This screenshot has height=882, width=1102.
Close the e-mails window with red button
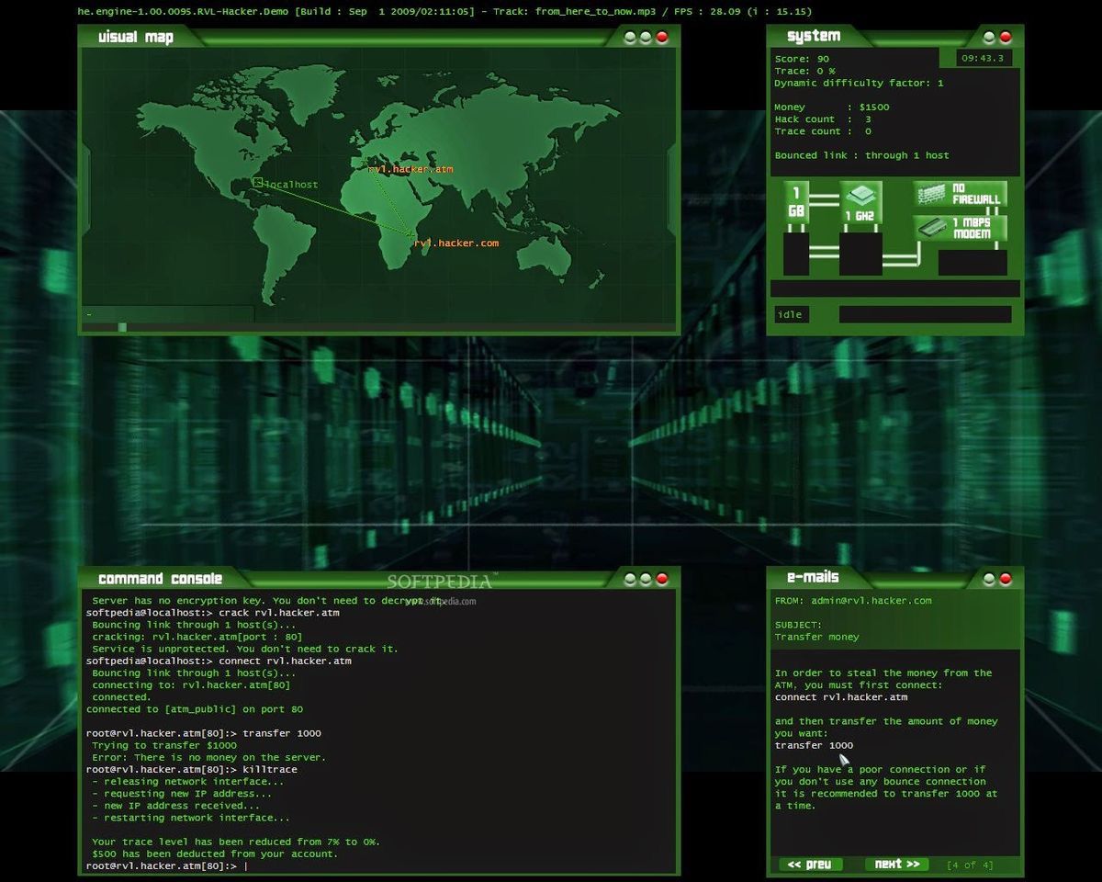pyautogui.click(x=1005, y=580)
